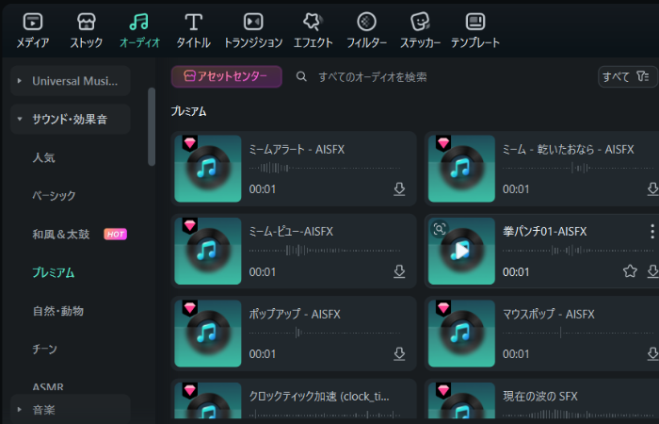Select the 和風＆太鼓 category
Viewport: 659px width, 424px height.
pyautogui.click(x=61, y=235)
